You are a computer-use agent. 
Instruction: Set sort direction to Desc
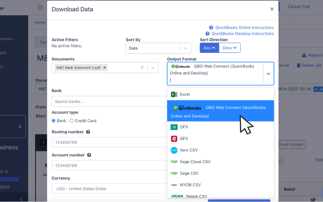(x=229, y=48)
